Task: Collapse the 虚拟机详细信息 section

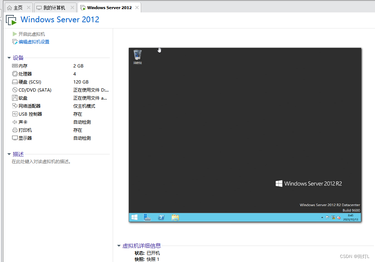Action: [x=119, y=246]
